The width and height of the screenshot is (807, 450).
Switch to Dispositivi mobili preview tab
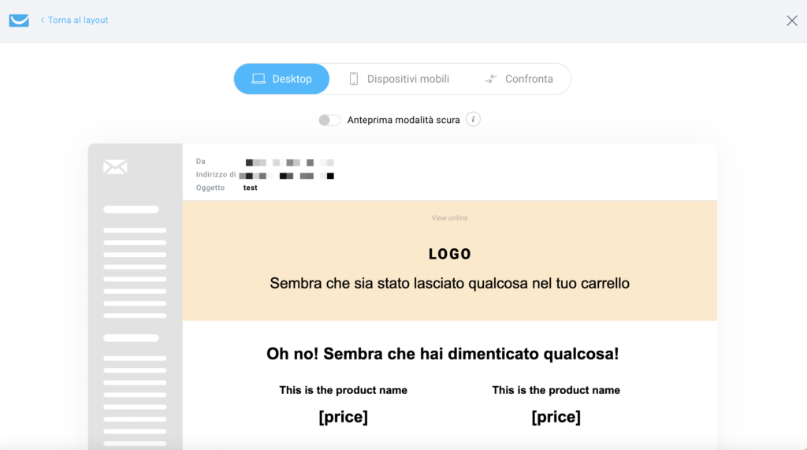(399, 79)
